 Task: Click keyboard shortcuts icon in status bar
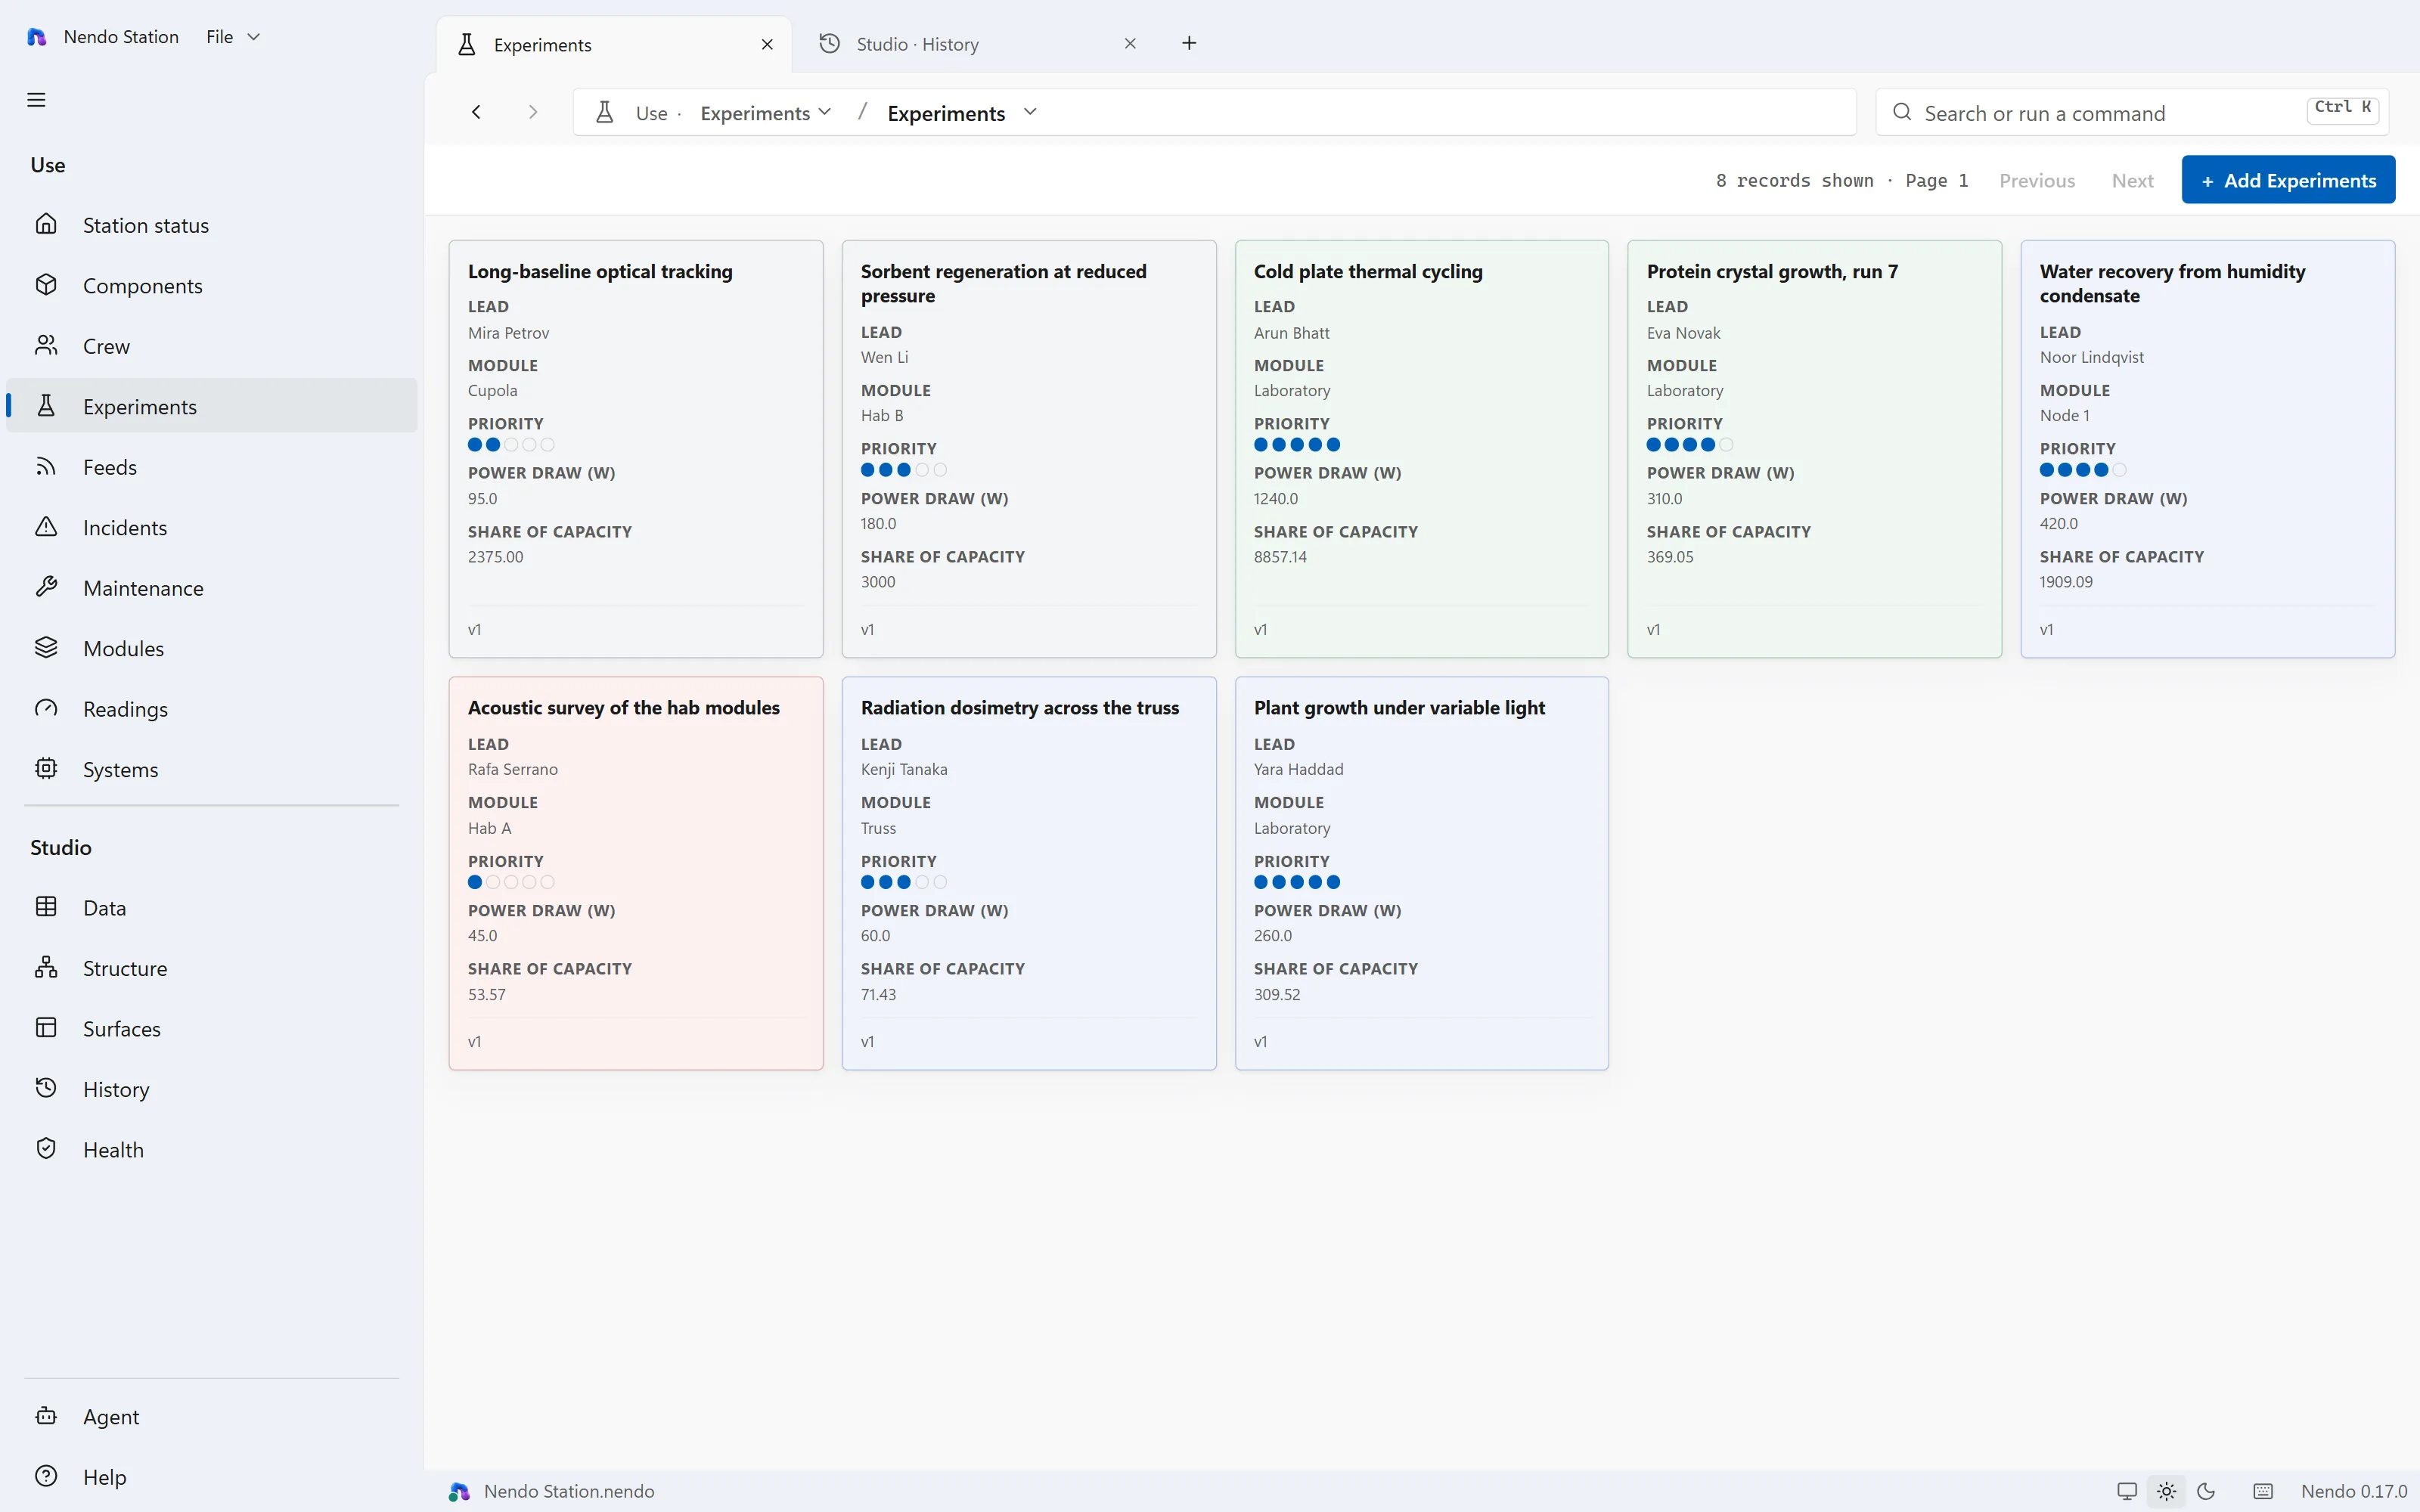2263,1491
